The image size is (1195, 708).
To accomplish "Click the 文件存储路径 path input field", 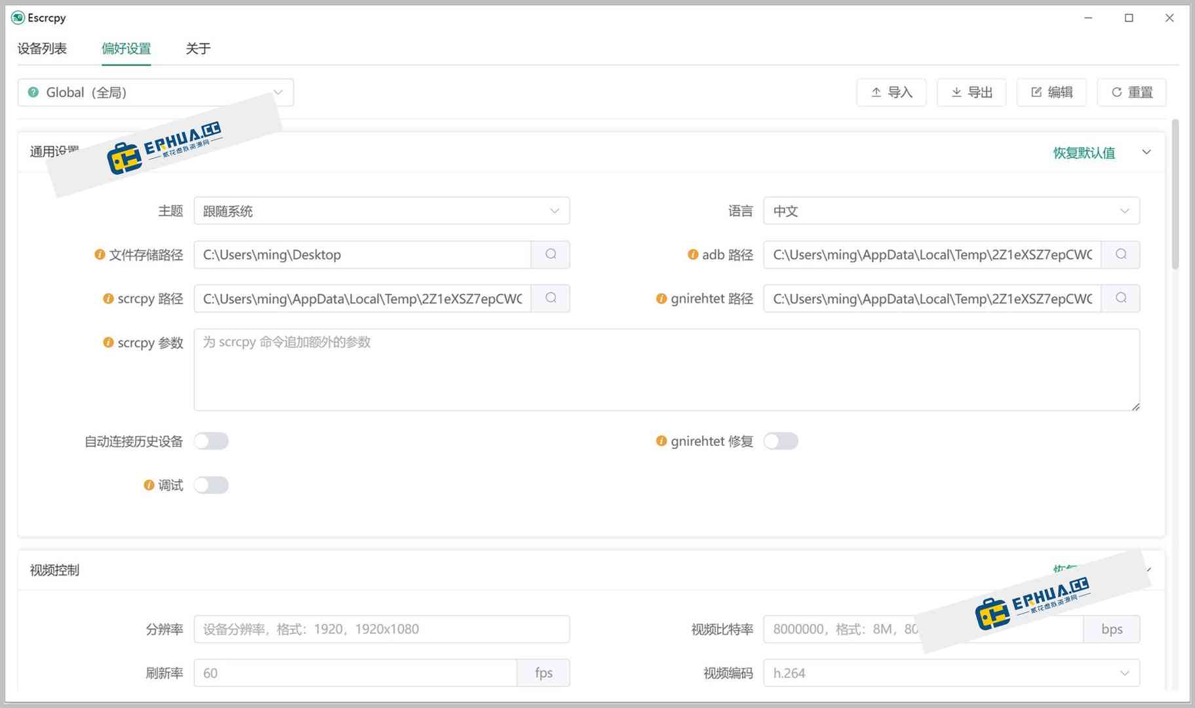I will pyautogui.click(x=362, y=254).
